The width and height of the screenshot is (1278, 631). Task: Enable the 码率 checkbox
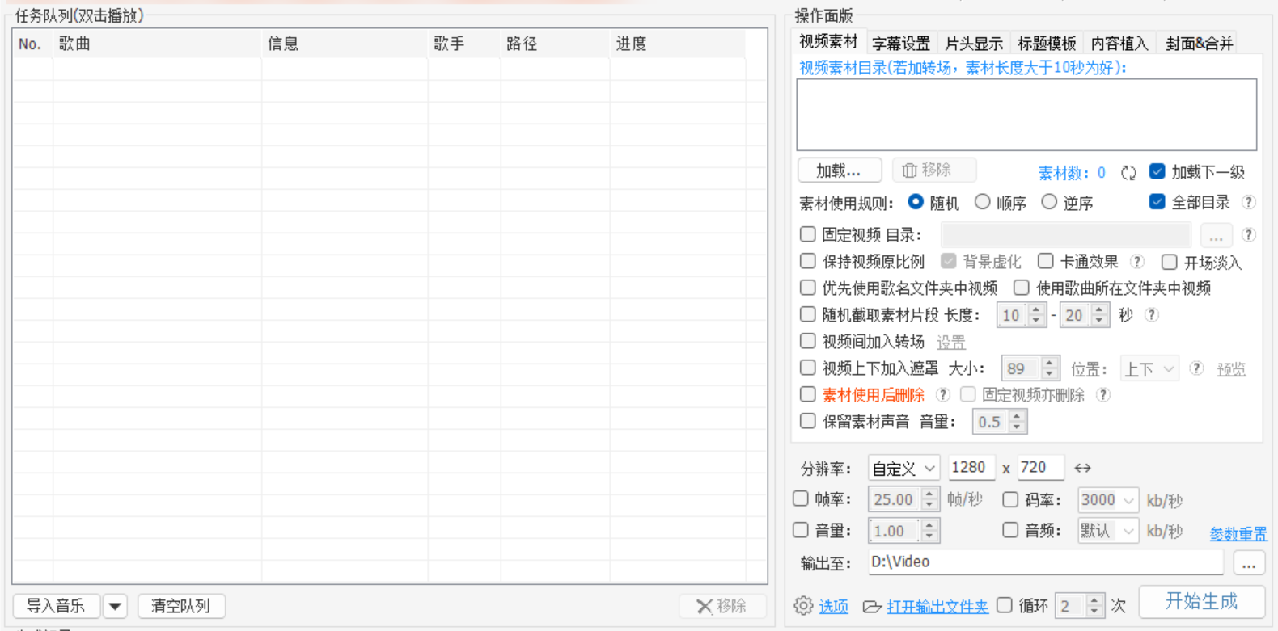pyautogui.click(x=1010, y=499)
